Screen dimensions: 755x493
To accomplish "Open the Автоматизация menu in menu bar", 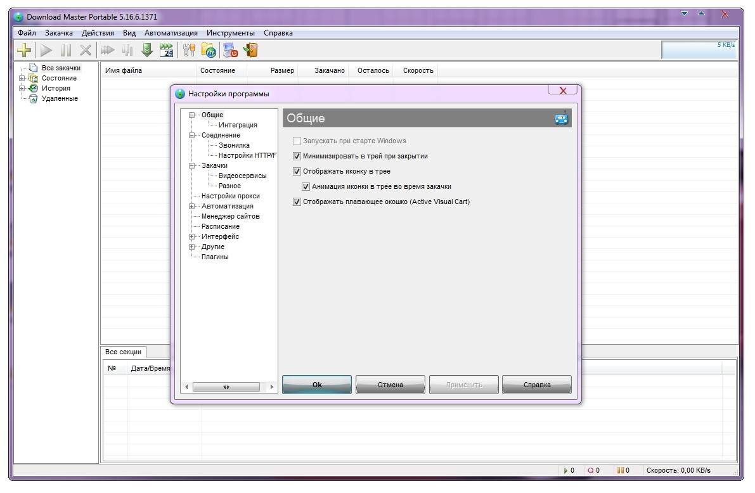I will coord(171,33).
